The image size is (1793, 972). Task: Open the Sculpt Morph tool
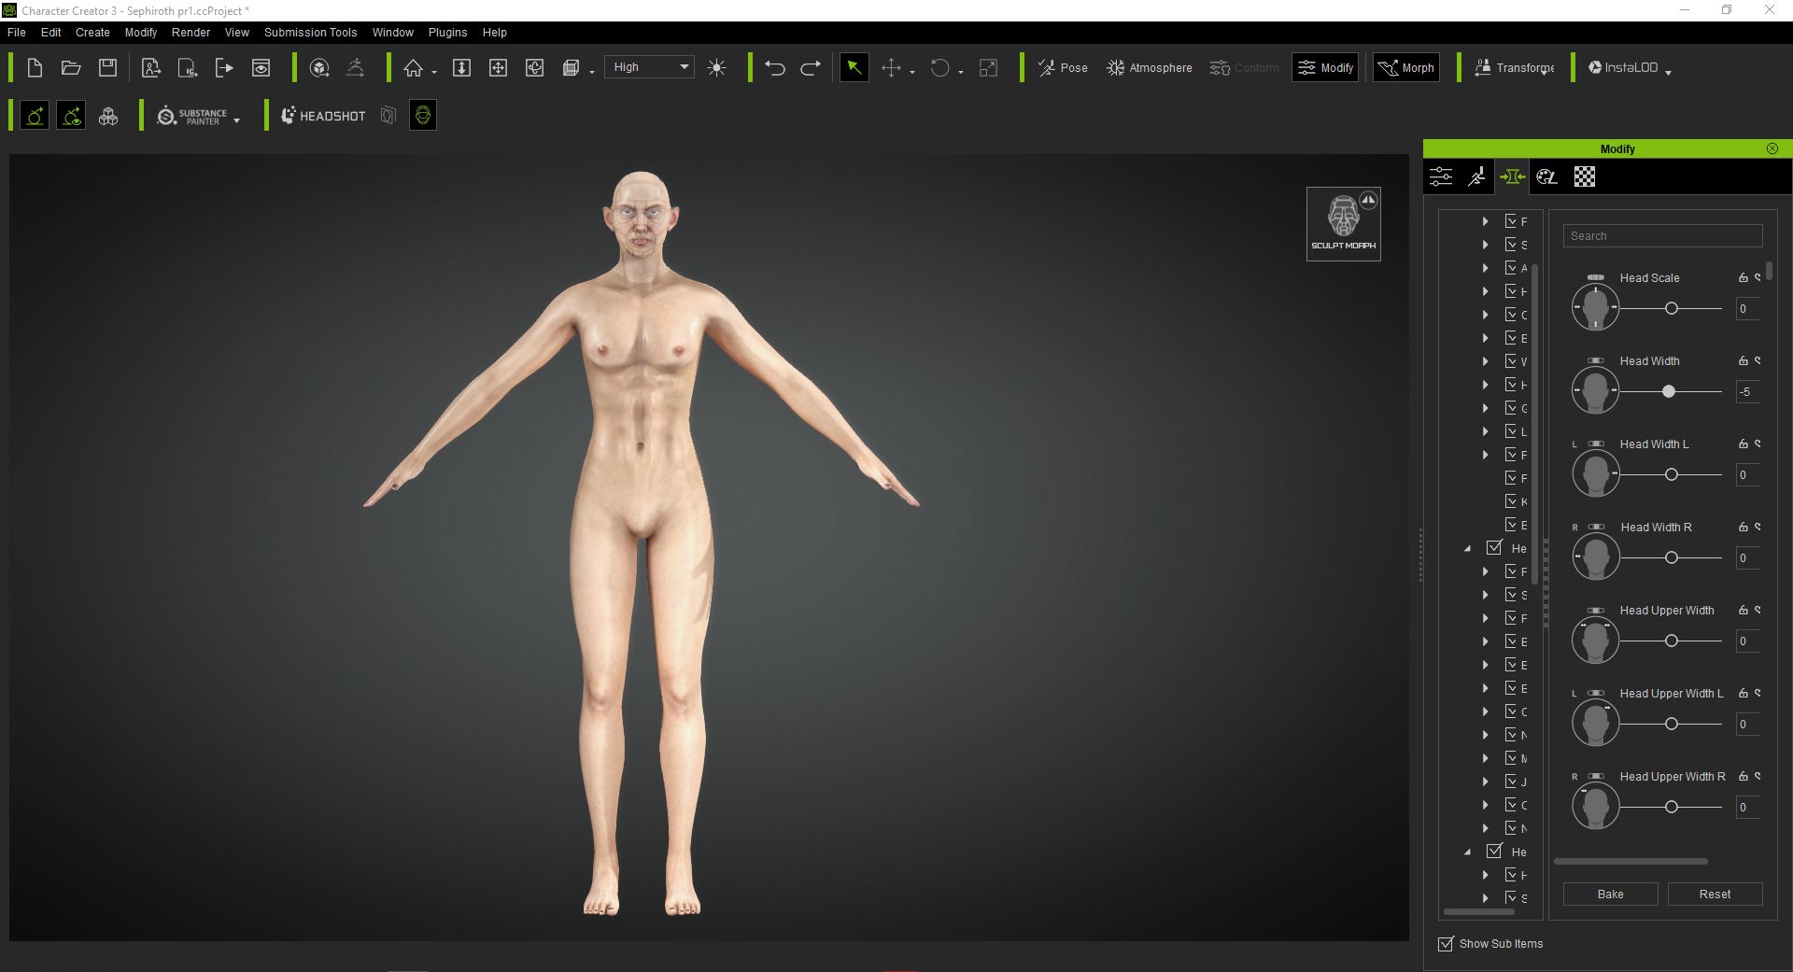pyautogui.click(x=1343, y=224)
